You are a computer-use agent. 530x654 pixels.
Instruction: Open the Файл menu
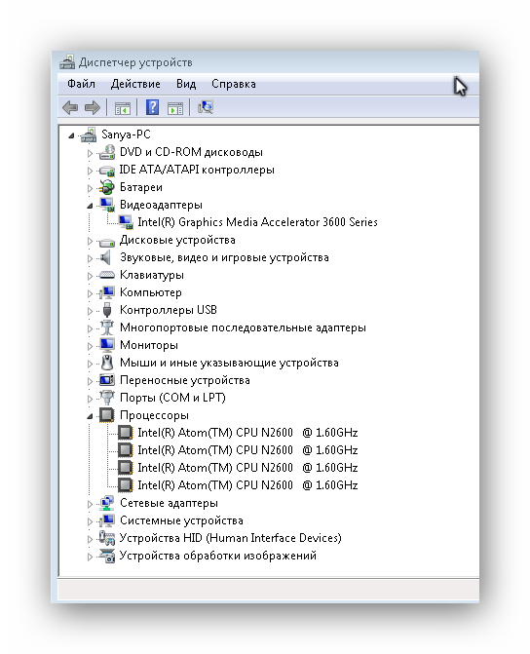[x=81, y=84]
